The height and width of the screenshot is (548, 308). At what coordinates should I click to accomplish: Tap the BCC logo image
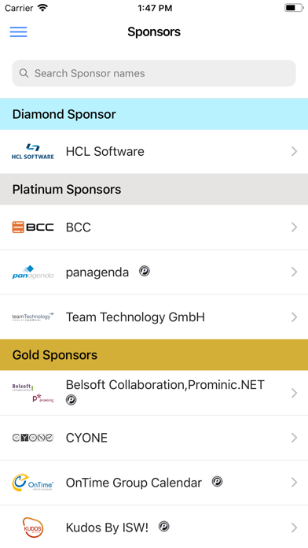[33, 228]
